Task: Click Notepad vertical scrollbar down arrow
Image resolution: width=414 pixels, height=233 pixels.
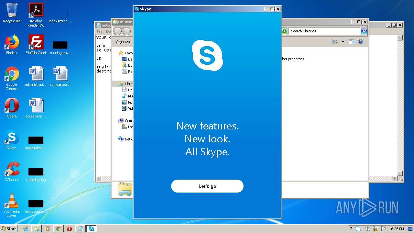Action: tap(400, 173)
